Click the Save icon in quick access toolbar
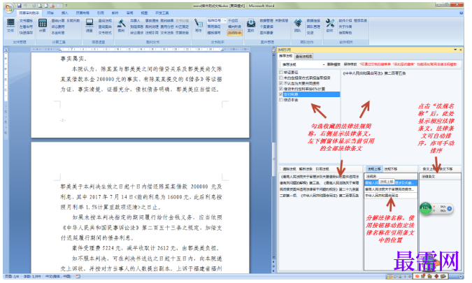This screenshot has height=283, width=472. coord(20,6)
